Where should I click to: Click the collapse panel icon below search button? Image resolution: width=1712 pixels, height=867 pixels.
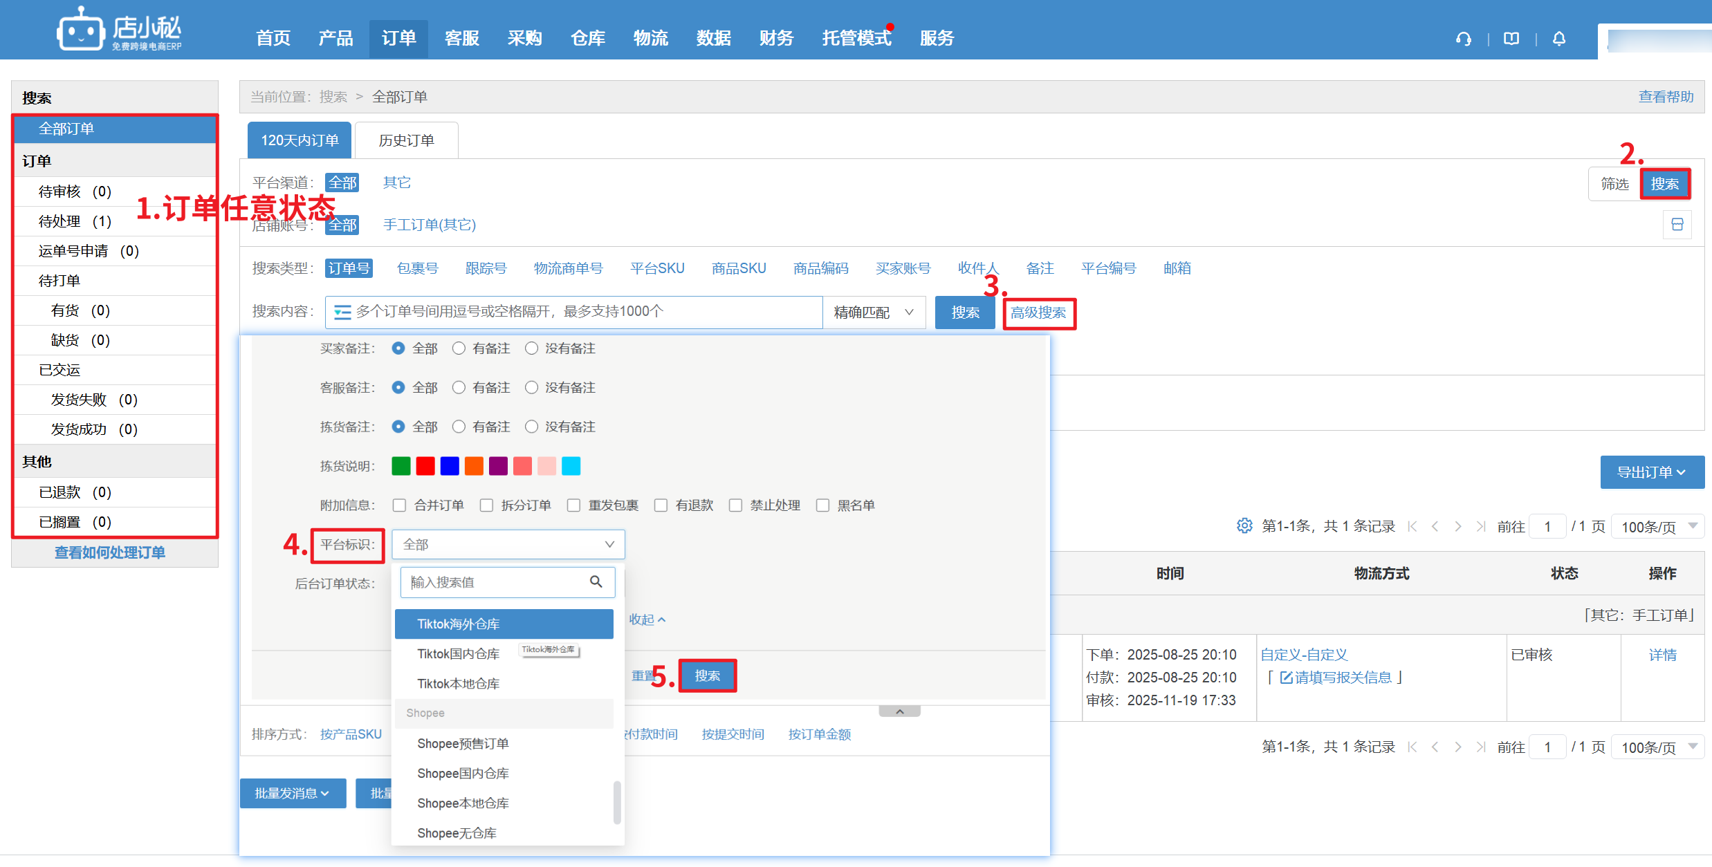click(1677, 225)
